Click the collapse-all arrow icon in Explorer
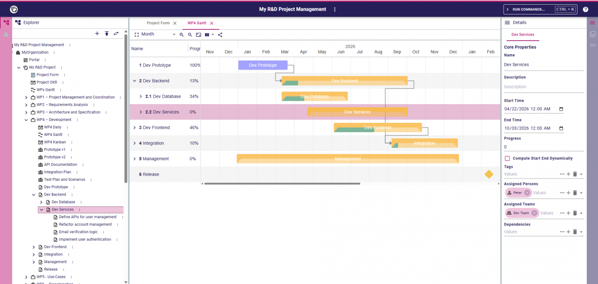The width and height of the screenshot is (598, 284). click(107, 33)
